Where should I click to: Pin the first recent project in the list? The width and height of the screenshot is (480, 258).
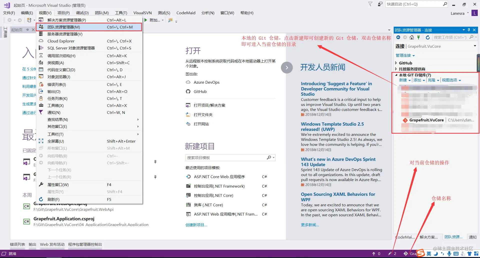155,162
